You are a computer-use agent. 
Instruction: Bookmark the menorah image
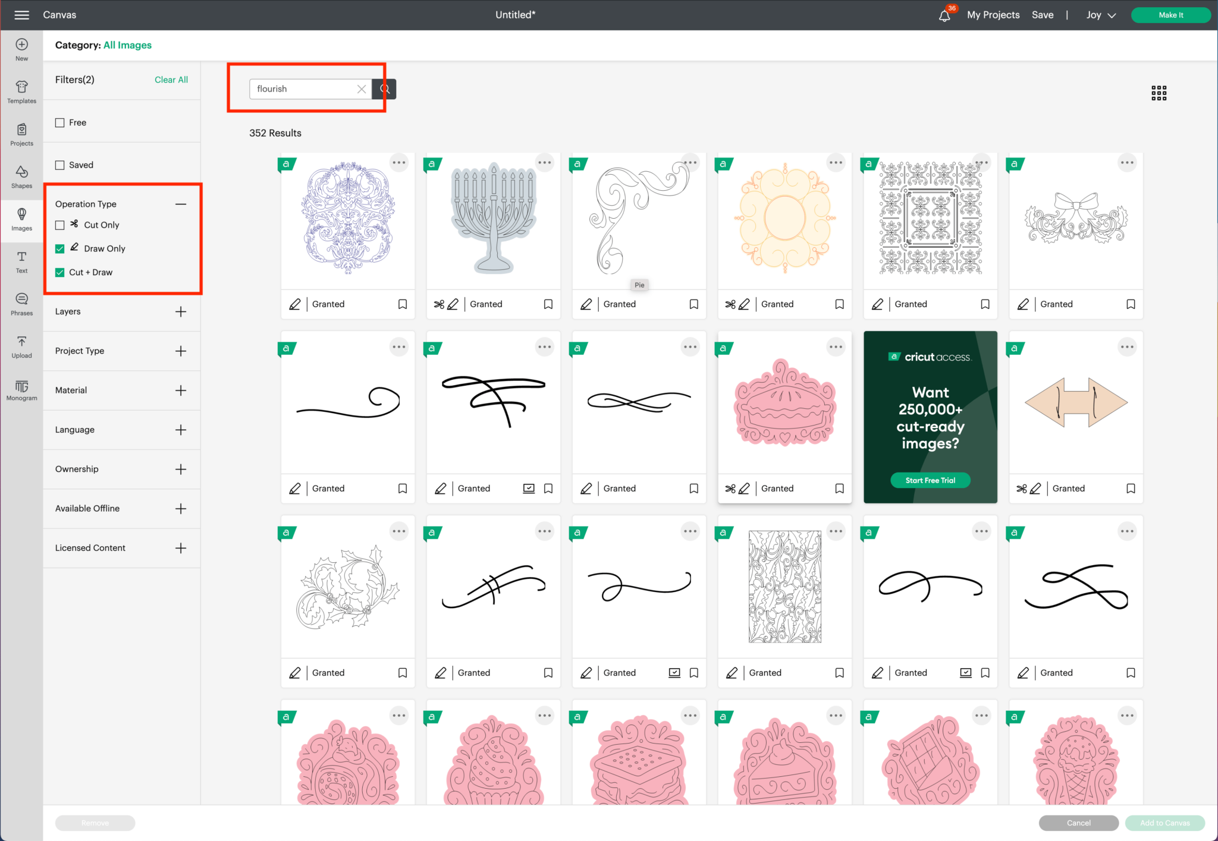click(x=548, y=304)
